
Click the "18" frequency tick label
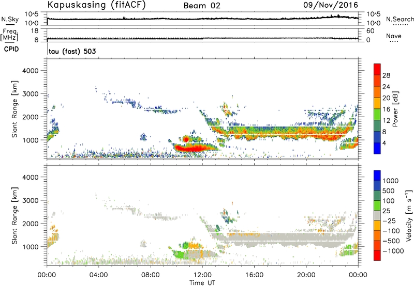pos(34,31)
